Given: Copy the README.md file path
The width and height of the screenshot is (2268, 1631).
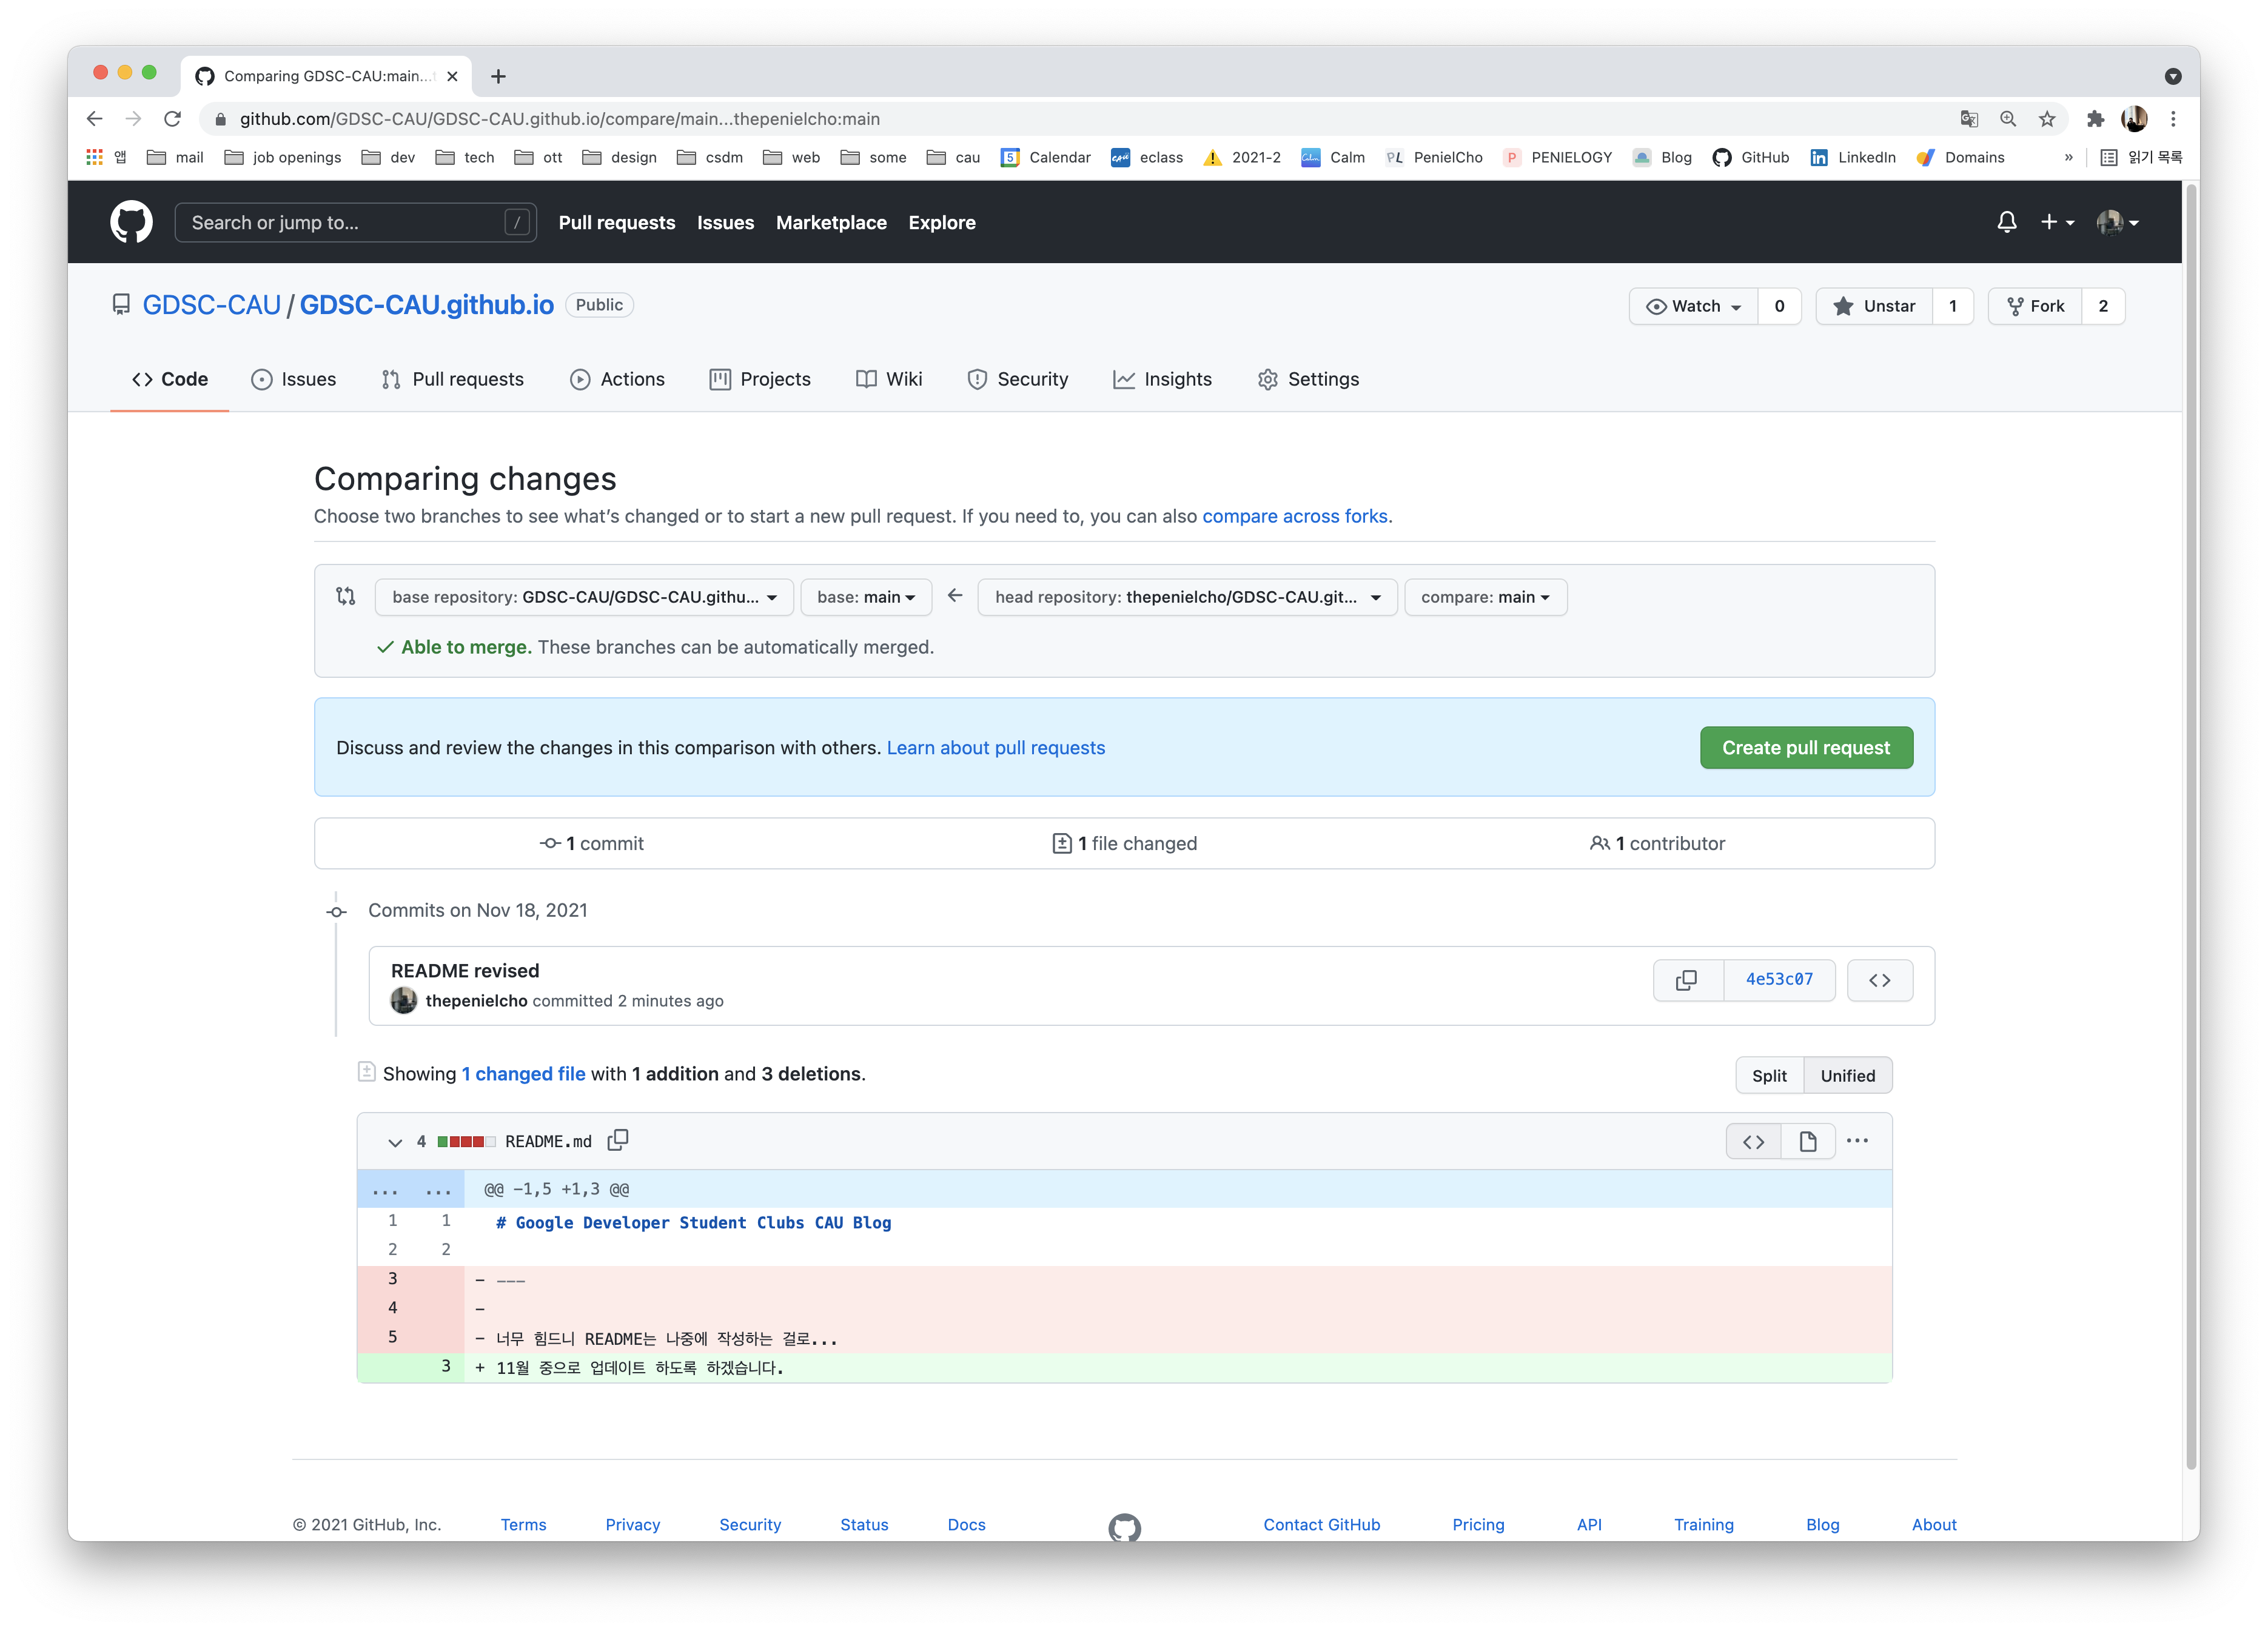Looking at the screenshot, I should click(618, 1140).
